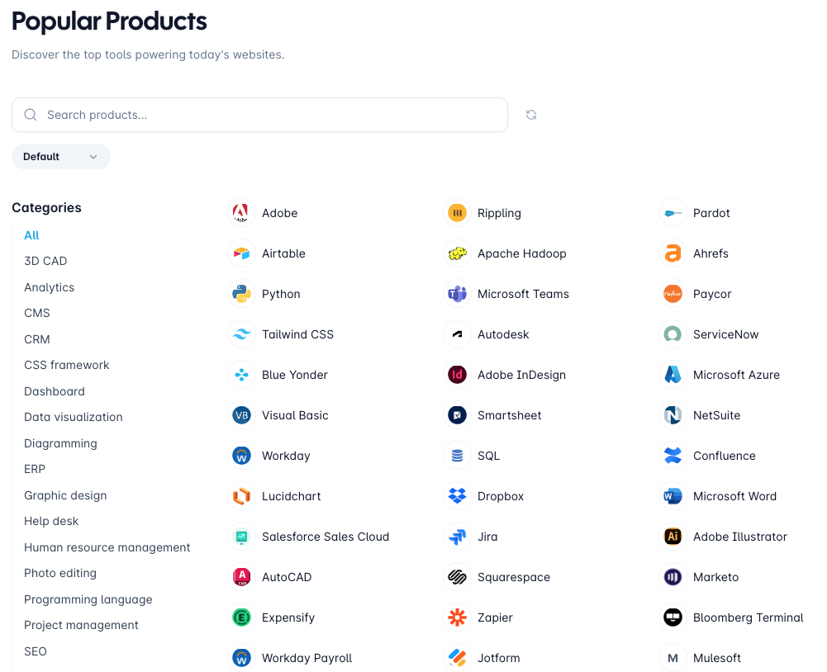Filter by Dashboard category

click(55, 391)
